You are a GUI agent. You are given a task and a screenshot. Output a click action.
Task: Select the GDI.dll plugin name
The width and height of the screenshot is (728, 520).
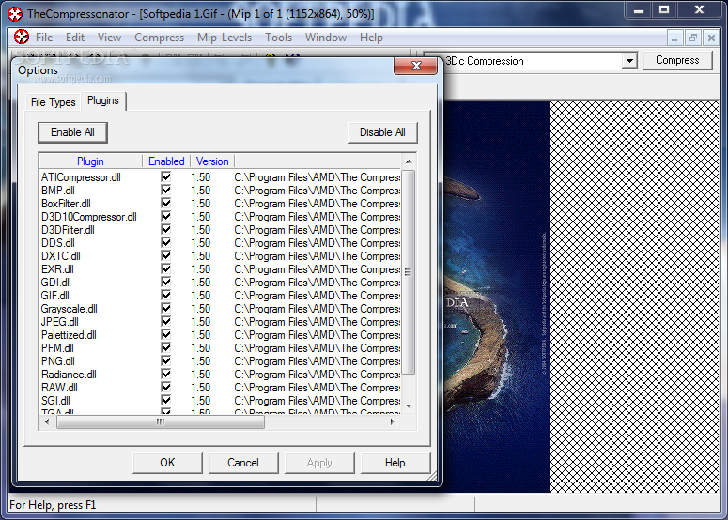[x=56, y=282]
